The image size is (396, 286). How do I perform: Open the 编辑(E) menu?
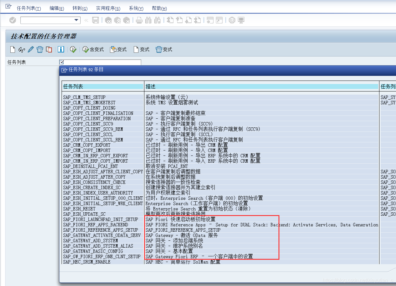[57, 8]
